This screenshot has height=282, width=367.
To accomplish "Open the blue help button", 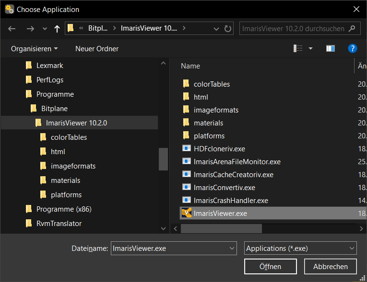I will [x=353, y=48].
